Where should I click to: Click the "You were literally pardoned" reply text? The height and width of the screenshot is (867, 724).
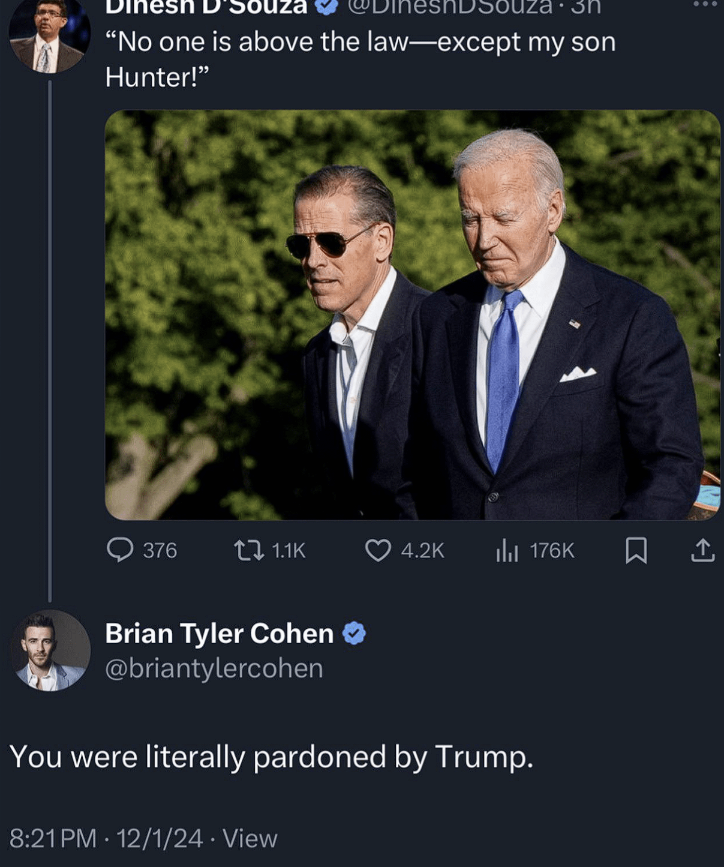tap(271, 757)
